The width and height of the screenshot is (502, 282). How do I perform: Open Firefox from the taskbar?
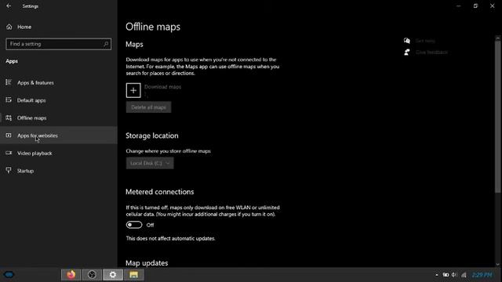pos(71,275)
